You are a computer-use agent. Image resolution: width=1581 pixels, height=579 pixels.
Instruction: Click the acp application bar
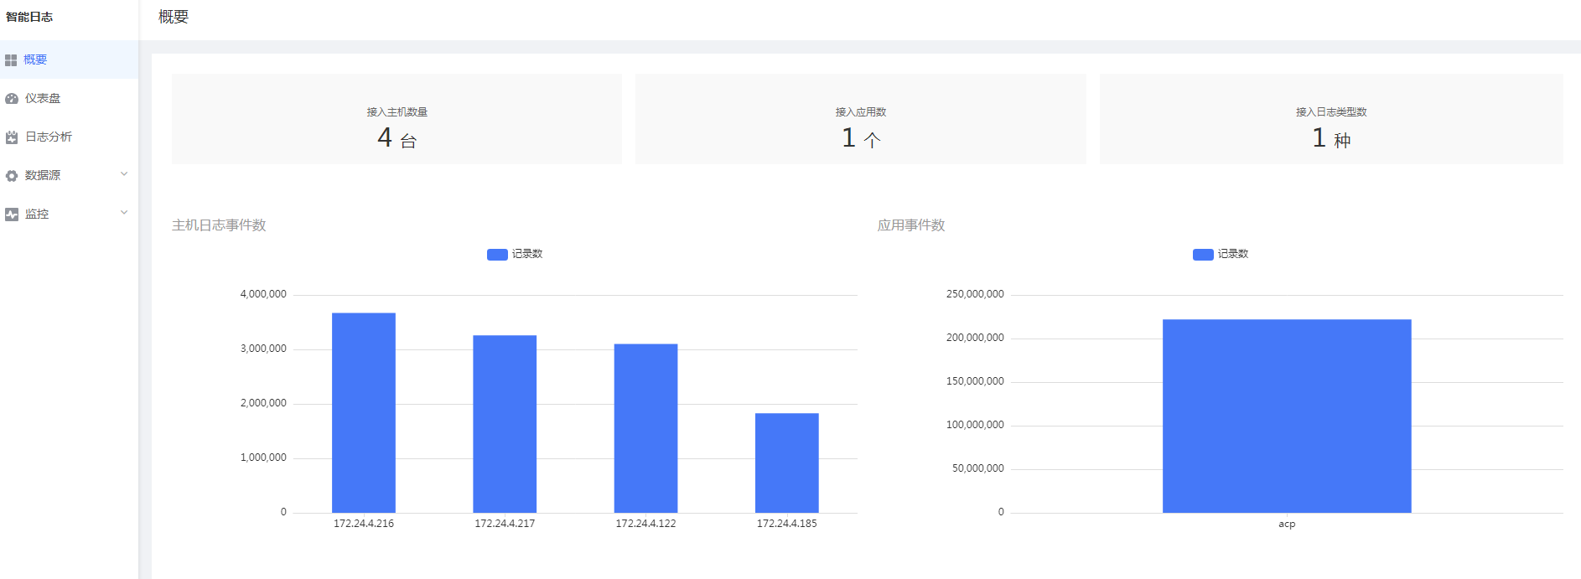[x=1287, y=416]
